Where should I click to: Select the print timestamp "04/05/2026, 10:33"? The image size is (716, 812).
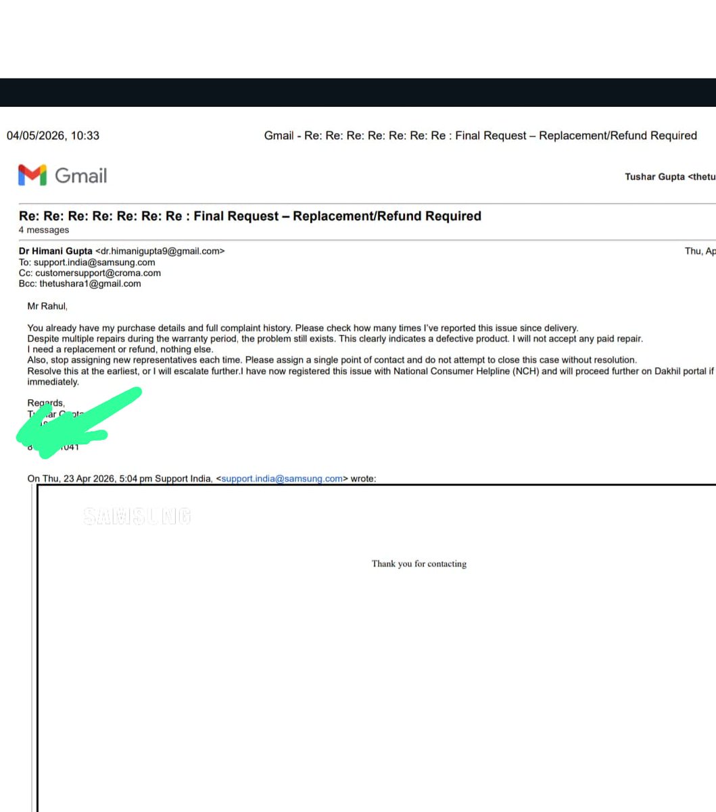53,135
